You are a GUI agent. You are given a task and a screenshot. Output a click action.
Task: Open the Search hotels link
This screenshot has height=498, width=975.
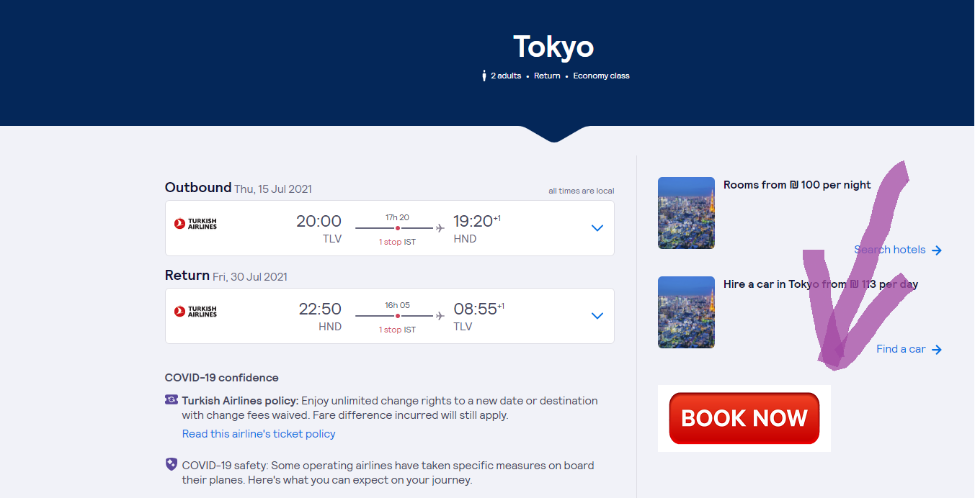click(x=890, y=250)
